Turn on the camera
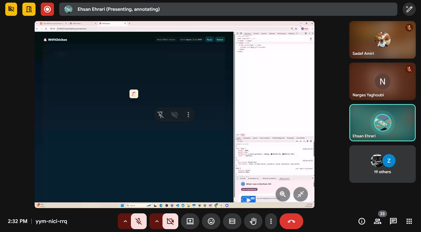The height and width of the screenshot is (232, 421). coord(171,221)
